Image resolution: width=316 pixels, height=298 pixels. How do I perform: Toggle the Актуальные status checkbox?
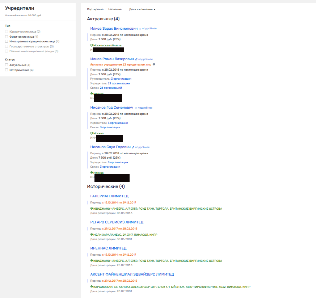click(x=7, y=65)
